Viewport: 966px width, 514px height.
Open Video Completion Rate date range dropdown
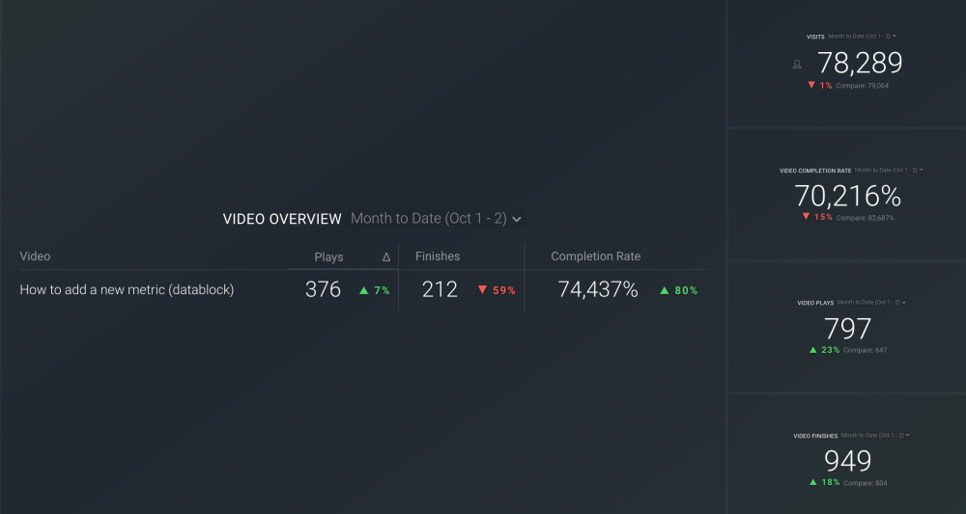(889, 171)
